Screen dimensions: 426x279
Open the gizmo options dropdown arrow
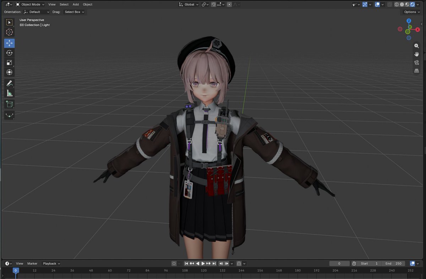(x=370, y=4)
